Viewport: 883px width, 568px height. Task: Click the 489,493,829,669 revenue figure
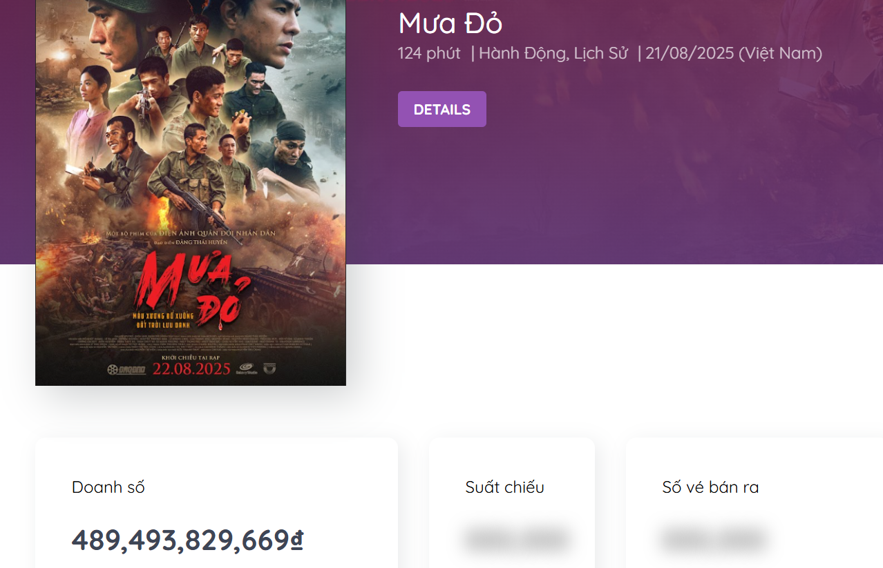pyautogui.click(x=180, y=540)
